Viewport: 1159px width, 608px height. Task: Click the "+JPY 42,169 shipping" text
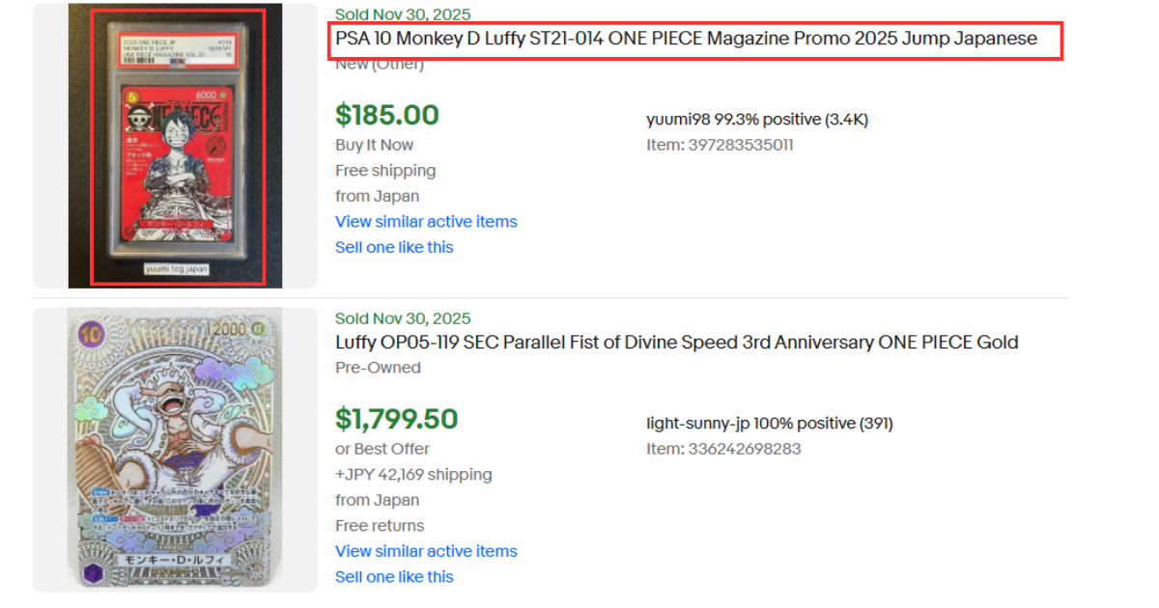tap(413, 475)
